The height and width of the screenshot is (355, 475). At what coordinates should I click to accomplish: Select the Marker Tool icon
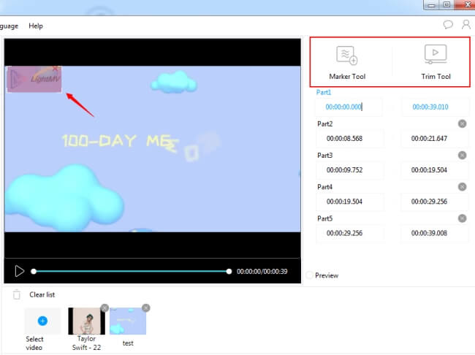pyautogui.click(x=346, y=56)
